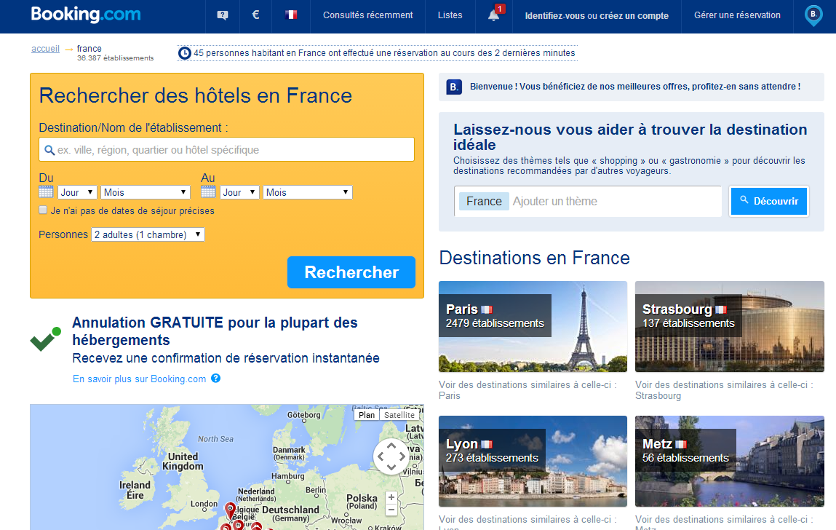Open the Du date calendar icon
836x530 pixels.
47,192
